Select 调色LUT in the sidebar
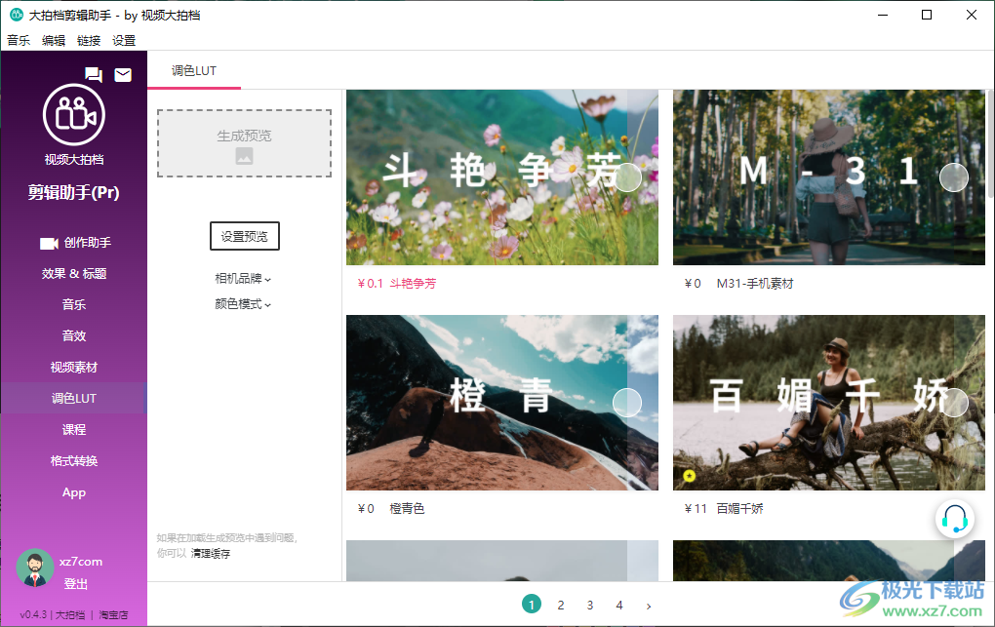 [x=74, y=398]
